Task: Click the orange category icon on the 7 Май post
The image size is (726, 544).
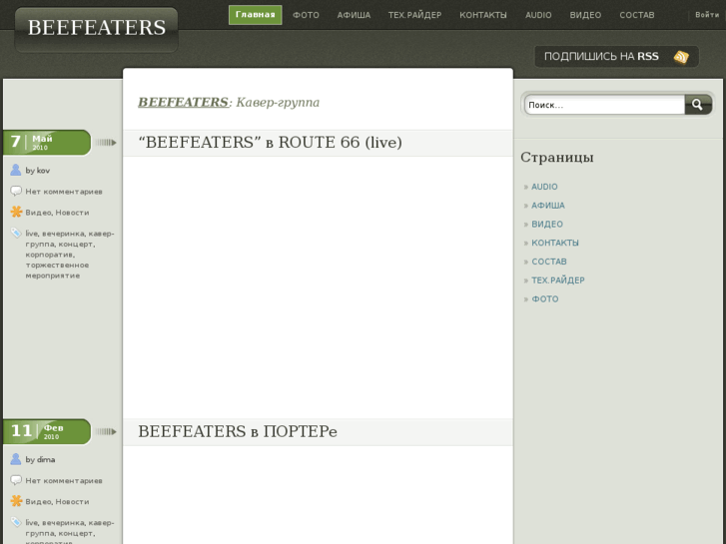Action: (16, 212)
